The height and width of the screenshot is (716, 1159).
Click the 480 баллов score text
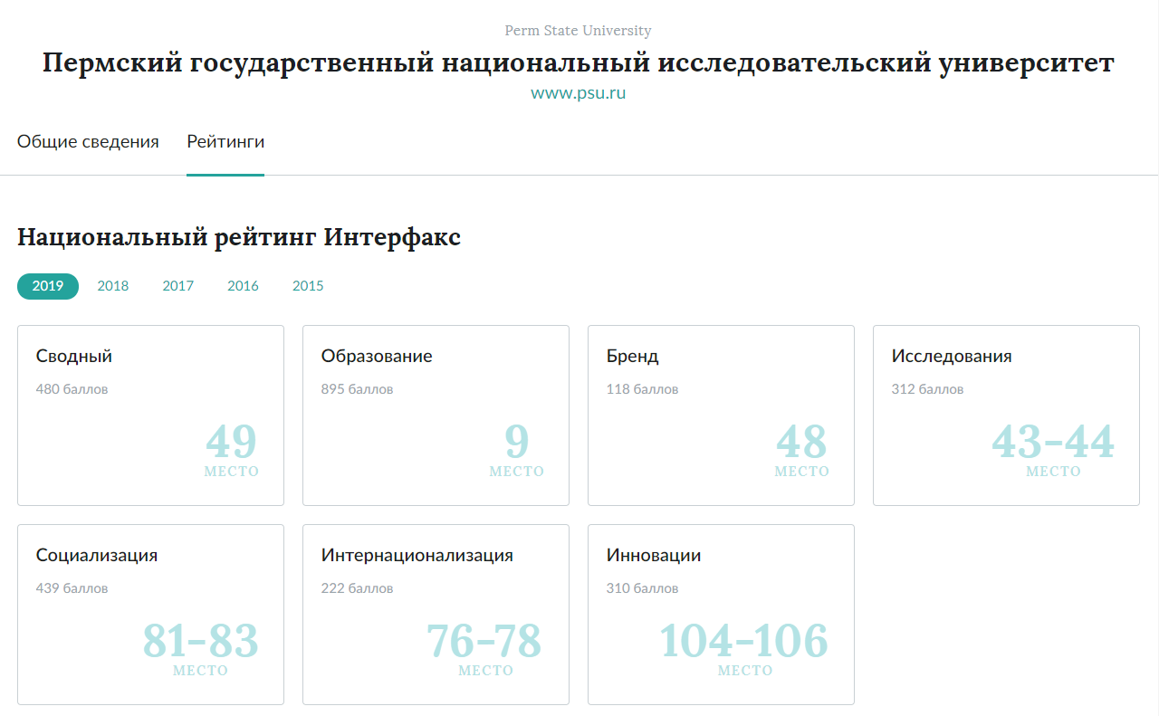tap(72, 389)
